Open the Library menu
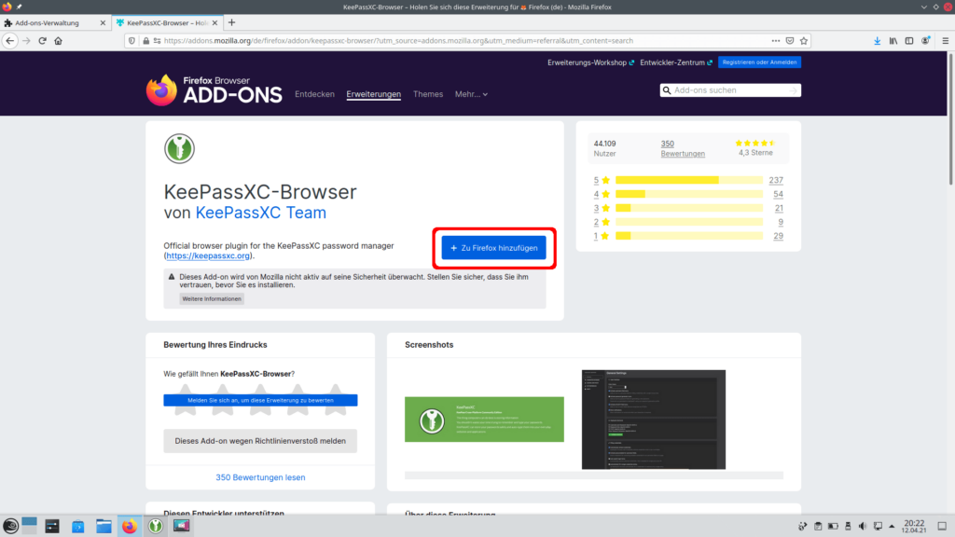Image resolution: width=955 pixels, height=537 pixels. click(893, 41)
